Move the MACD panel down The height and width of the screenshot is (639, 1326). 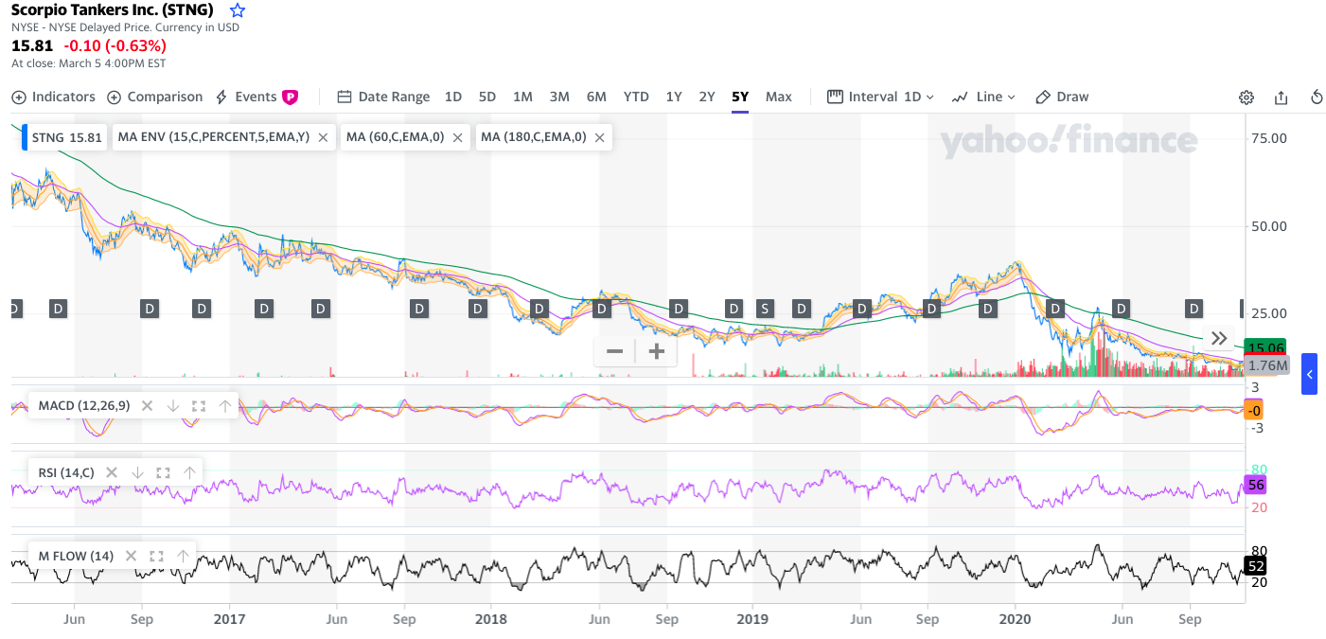172,406
